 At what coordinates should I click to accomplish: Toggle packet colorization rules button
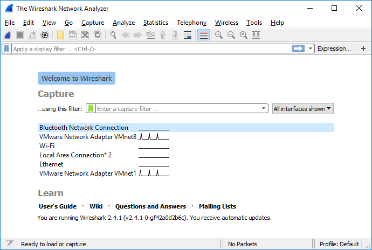[x=204, y=35]
